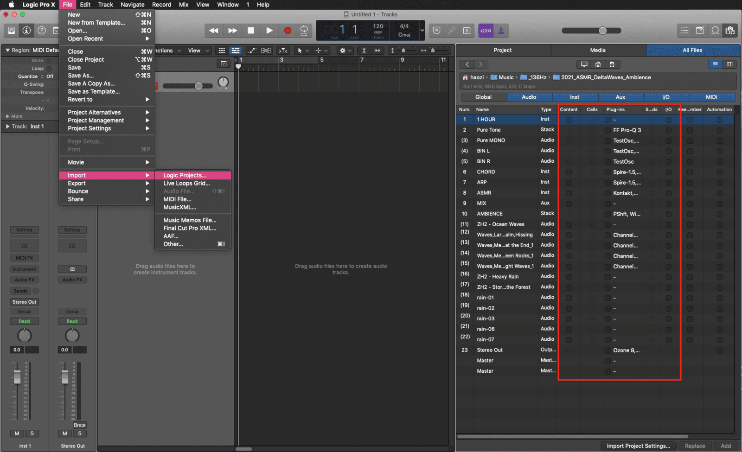742x452 pixels.
Task: Toggle the Loop checkbox in Region inspector
Action: pos(49,69)
